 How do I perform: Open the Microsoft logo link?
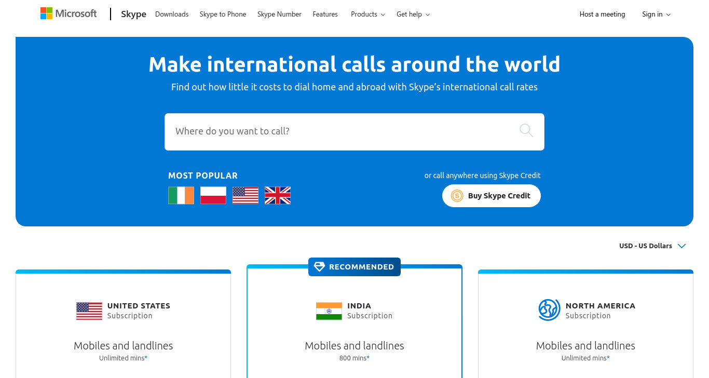pos(69,14)
